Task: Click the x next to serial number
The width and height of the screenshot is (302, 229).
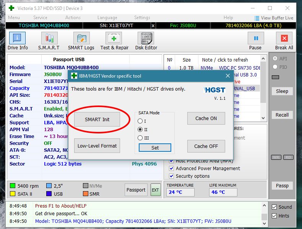Action: pyautogui.click(x=153, y=26)
